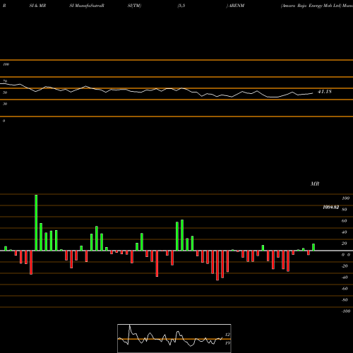Click the '(5,5' parameter text in header

pos(181,6)
